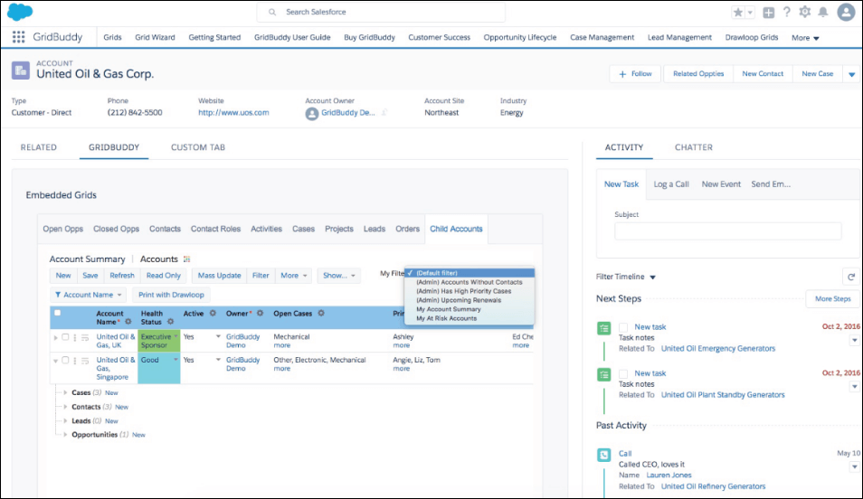Click the Print with Drawloop button

point(171,295)
